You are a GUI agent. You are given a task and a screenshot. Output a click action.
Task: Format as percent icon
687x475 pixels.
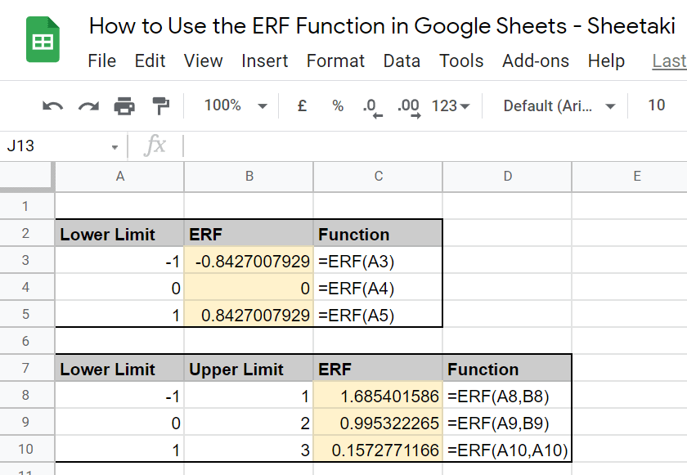338,106
